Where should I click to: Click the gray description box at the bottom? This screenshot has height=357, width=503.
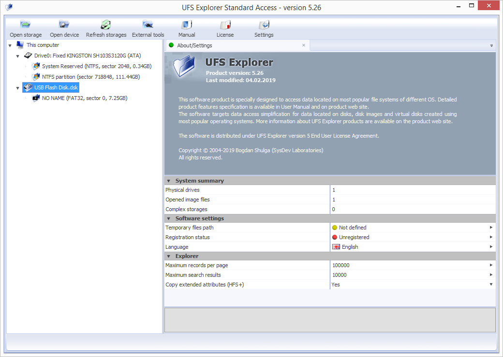click(330, 320)
